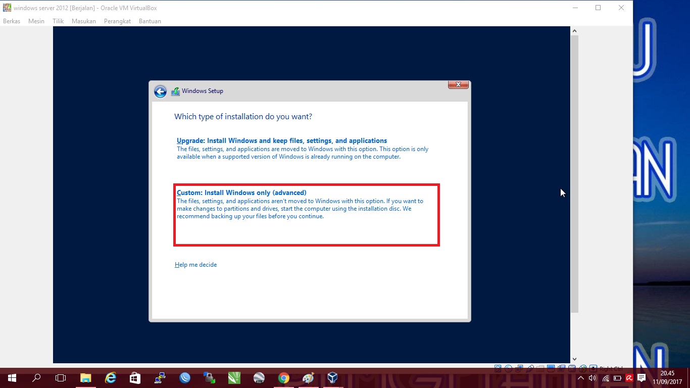This screenshot has height=388, width=690.
Task: Open the Masukan menu
Action: click(x=84, y=21)
